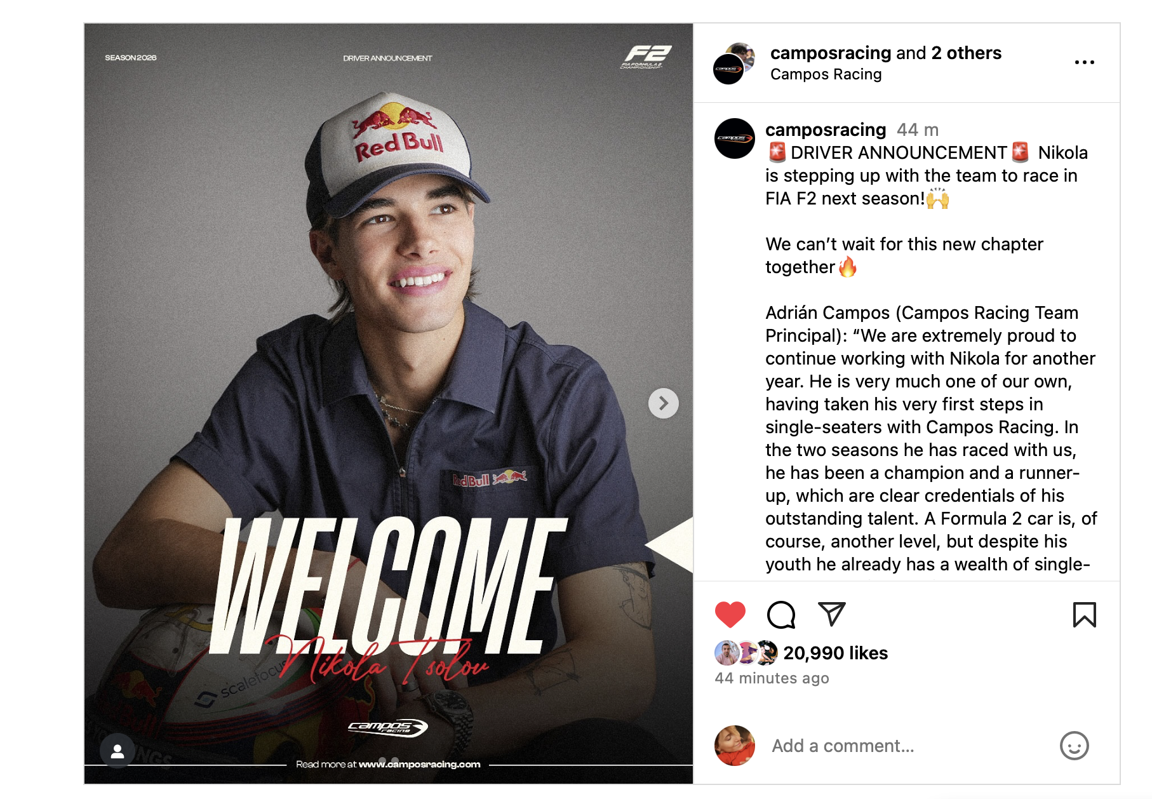The image size is (1152, 799).
Task: Select second carousel dot indicator
Action: [395, 760]
